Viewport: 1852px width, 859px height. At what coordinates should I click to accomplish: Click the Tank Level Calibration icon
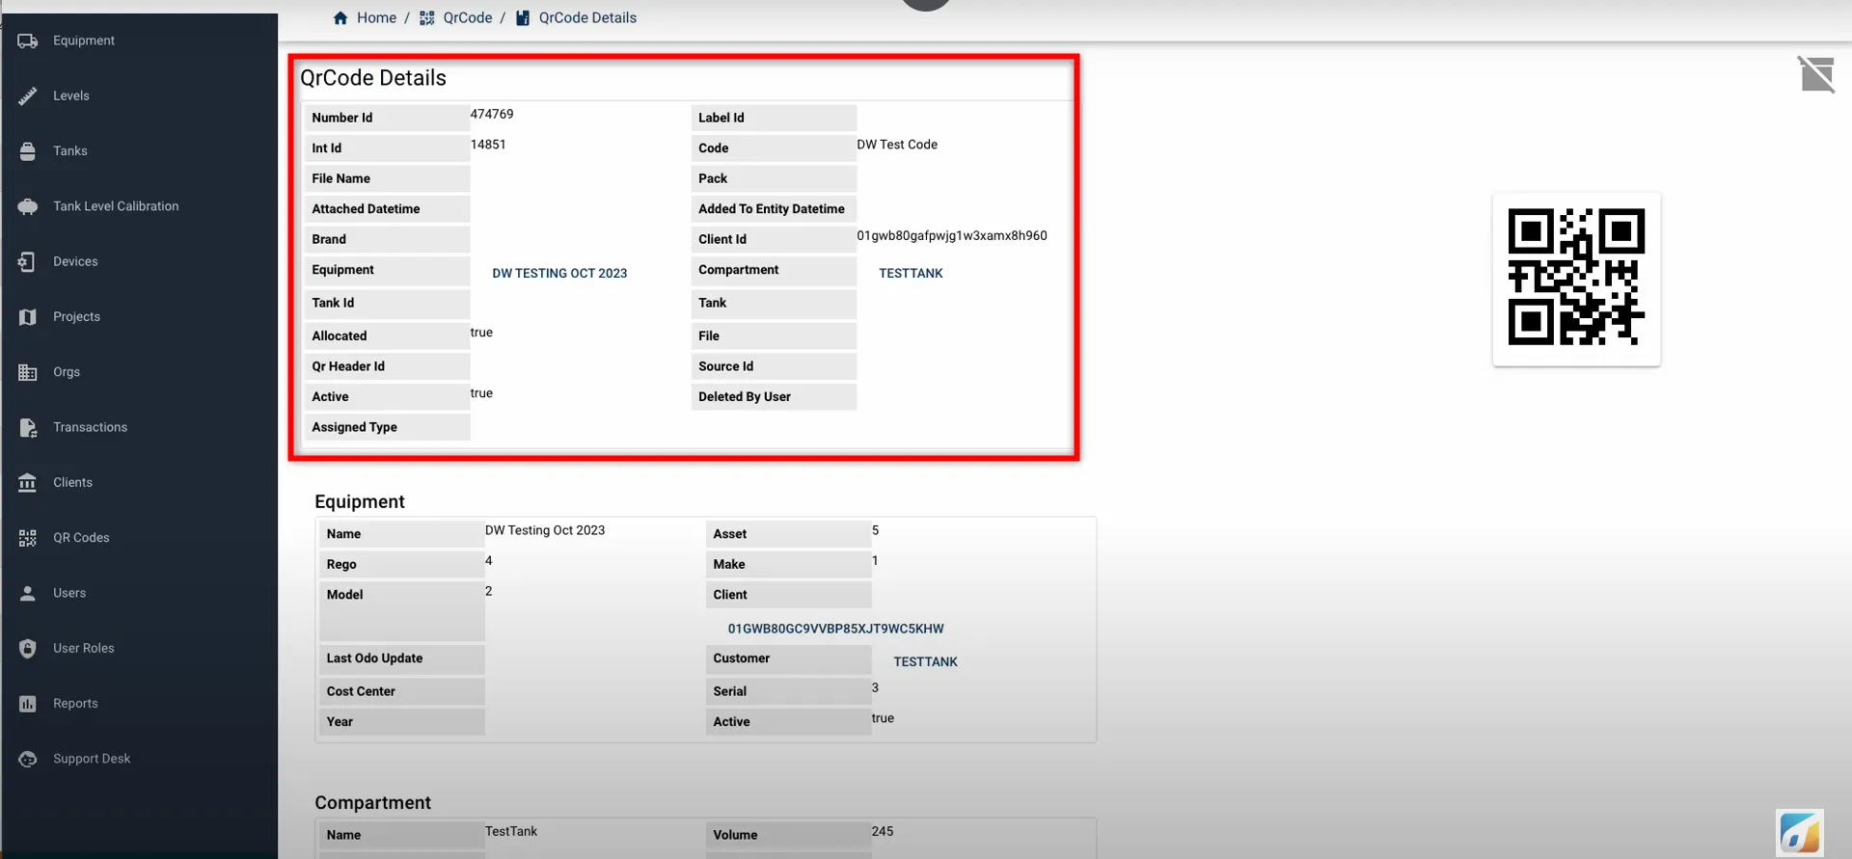coord(28,206)
